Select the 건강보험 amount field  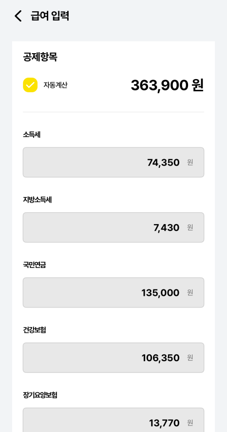tap(113, 358)
